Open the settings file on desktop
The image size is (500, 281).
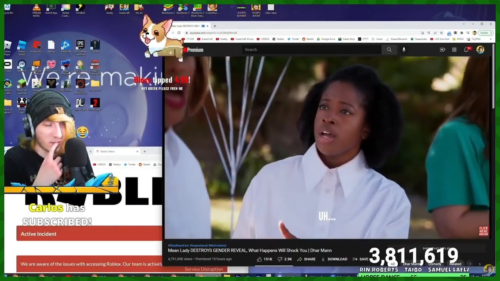coord(51,46)
